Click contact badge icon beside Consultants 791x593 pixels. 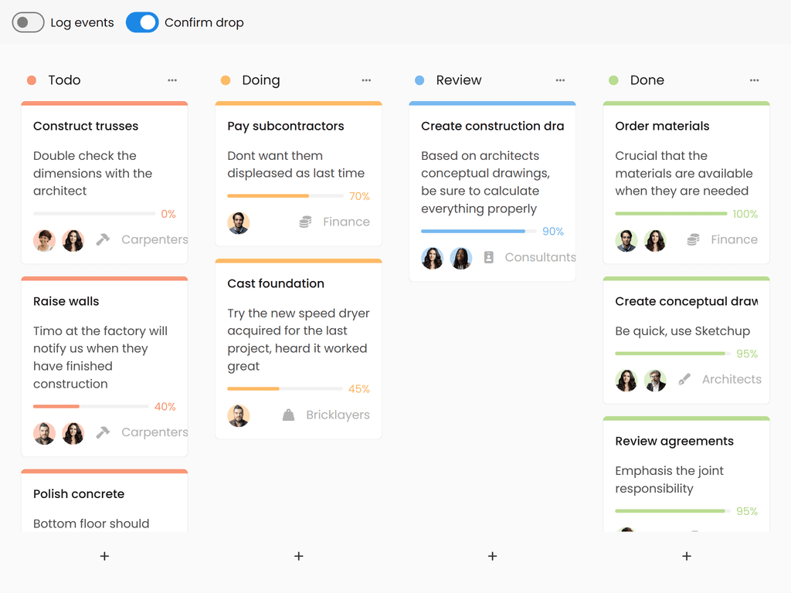point(488,258)
